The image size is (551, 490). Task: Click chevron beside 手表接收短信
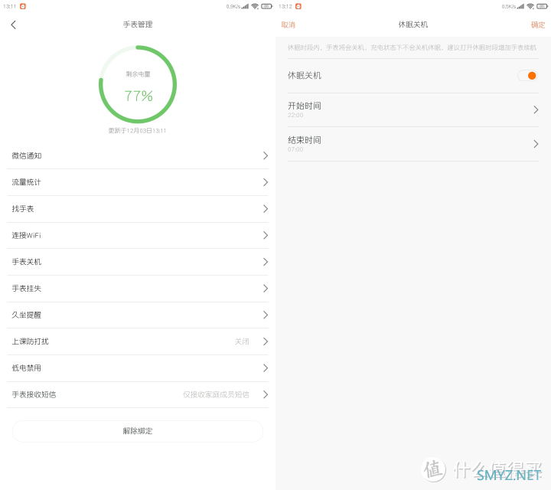tap(266, 394)
